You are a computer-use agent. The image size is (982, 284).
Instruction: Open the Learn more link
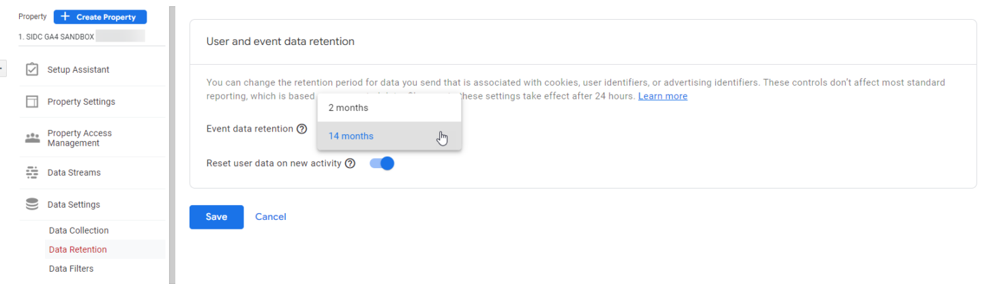click(662, 96)
